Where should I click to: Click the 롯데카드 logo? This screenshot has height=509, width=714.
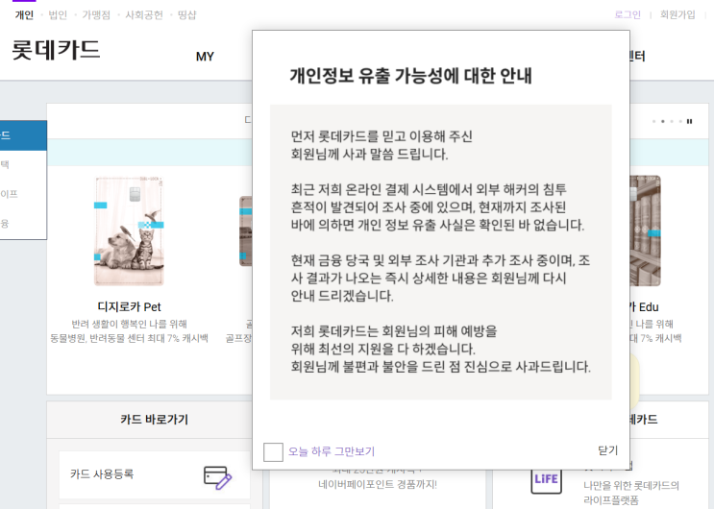coord(56,50)
